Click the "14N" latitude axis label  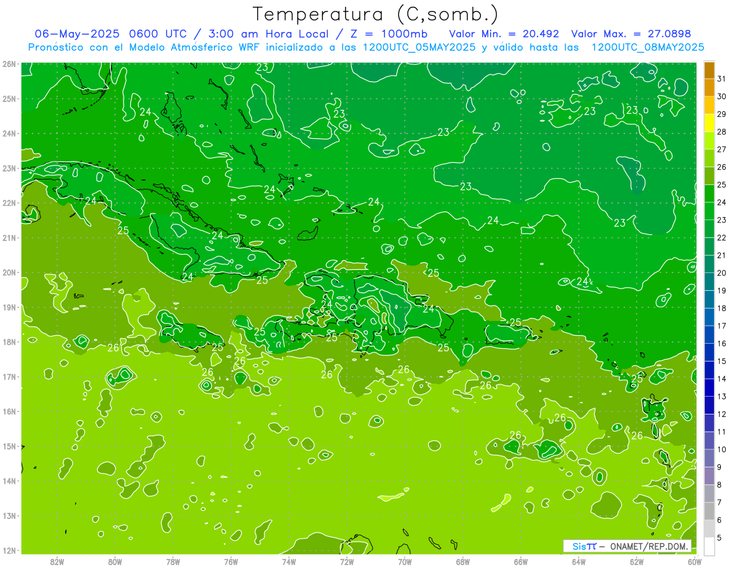pyautogui.click(x=9, y=481)
